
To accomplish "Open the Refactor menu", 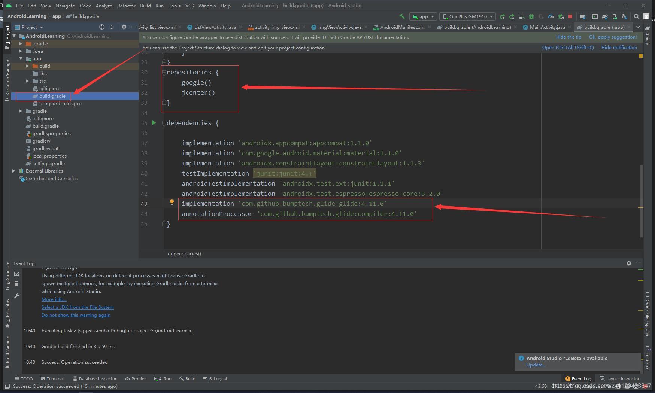I will (126, 6).
